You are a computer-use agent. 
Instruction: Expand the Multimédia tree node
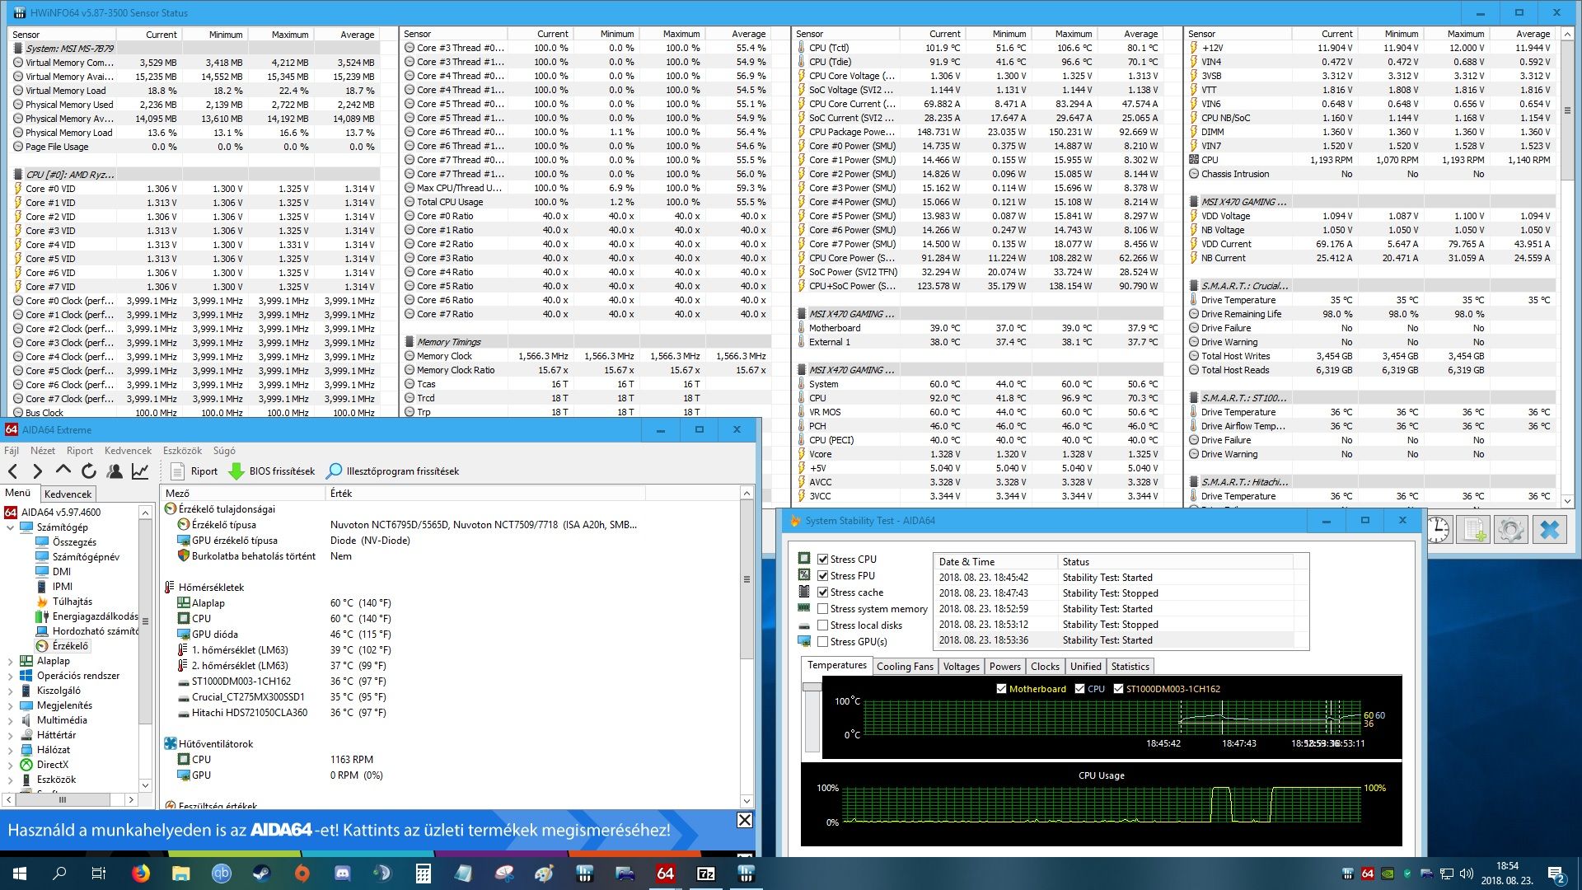click(10, 720)
